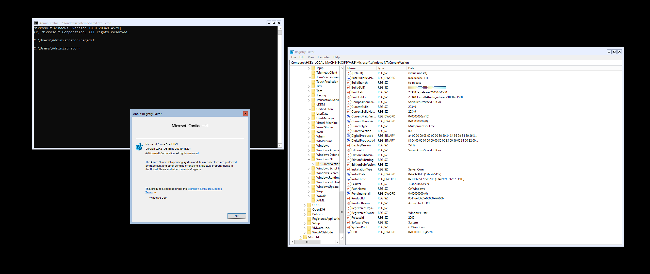Open the Favorites menu

(x=323, y=57)
